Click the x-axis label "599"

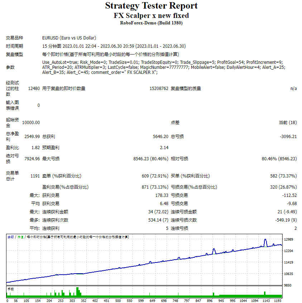tap(141, 301)
